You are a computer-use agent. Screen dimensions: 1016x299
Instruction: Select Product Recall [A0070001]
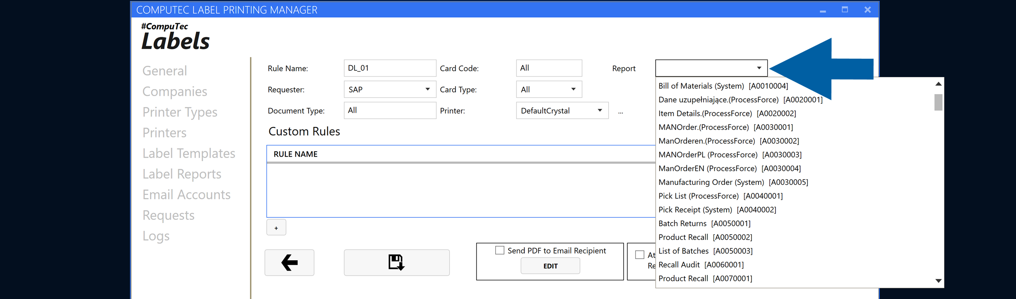(x=705, y=278)
